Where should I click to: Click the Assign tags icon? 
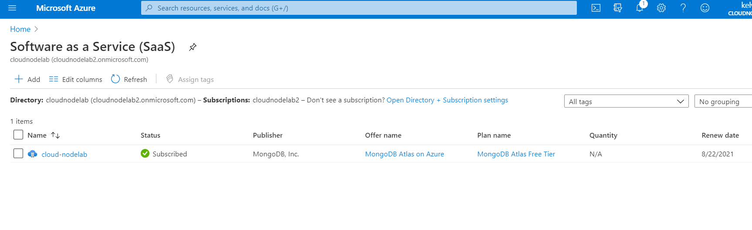pos(170,79)
